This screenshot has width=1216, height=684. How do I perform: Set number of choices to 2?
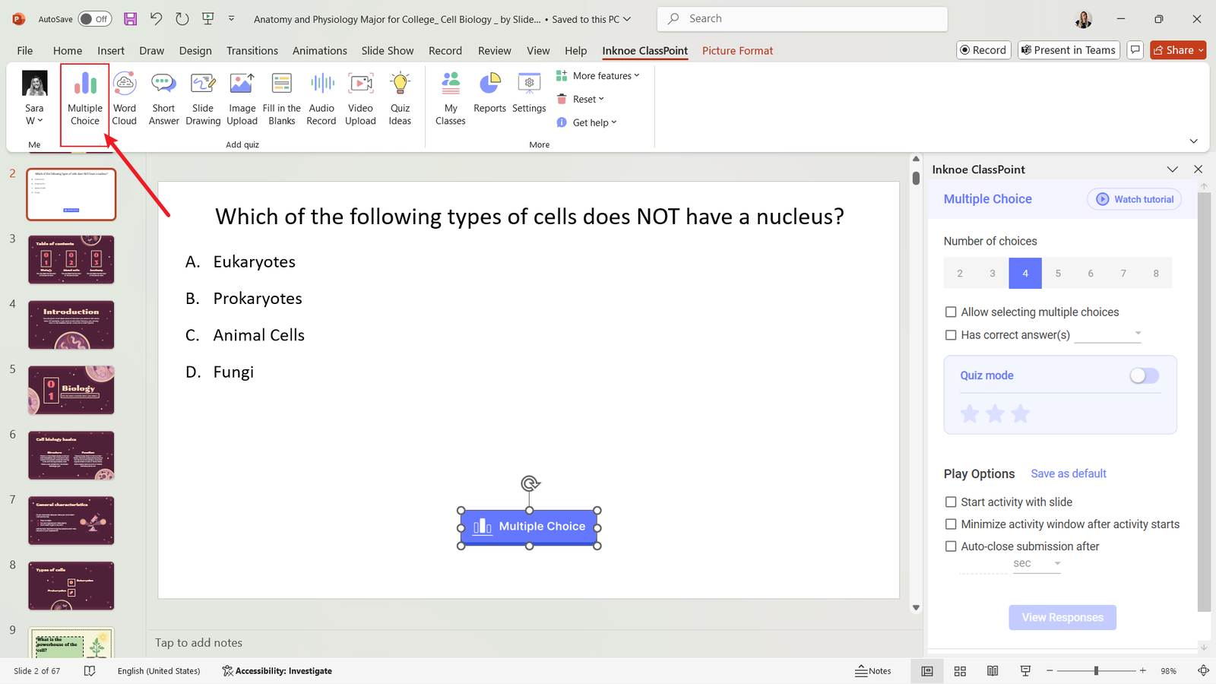960,274
